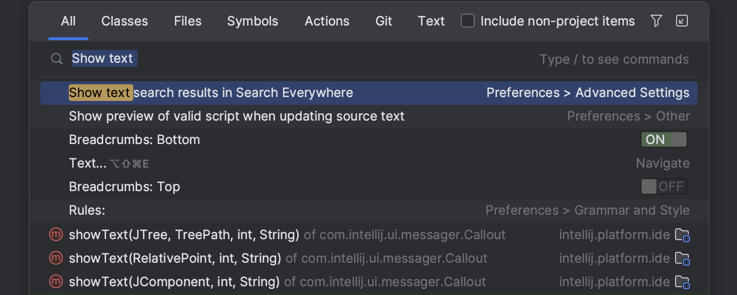Turn off Breadcrumbs: Bottom toggle
The width and height of the screenshot is (737, 295).
click(x=664, y=139)
